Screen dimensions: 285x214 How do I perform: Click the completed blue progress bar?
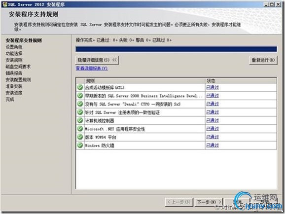tap(176, 49)
